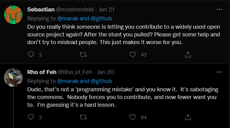Screen dimensions: 230x128
Task: Reply to Sebastian's tweet
Action: pyautogui.click(x=31, y=54)
